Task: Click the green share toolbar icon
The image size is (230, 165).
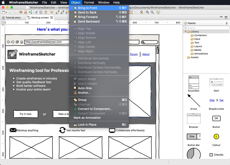Action: pyautogui.click(x=30, y=12)
